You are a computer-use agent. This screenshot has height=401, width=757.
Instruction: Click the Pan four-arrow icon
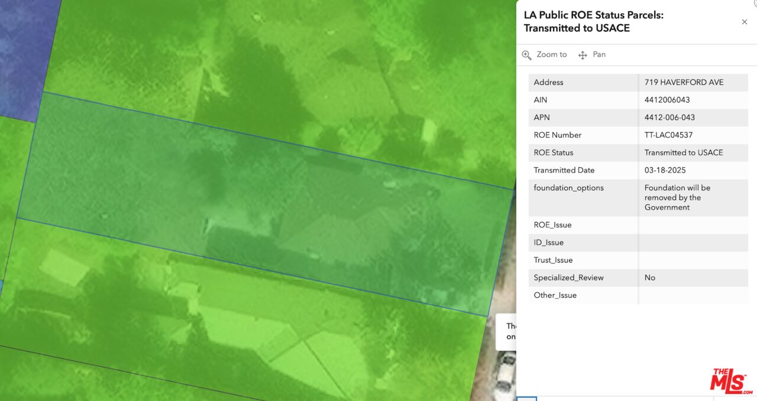tap(583, 55)
